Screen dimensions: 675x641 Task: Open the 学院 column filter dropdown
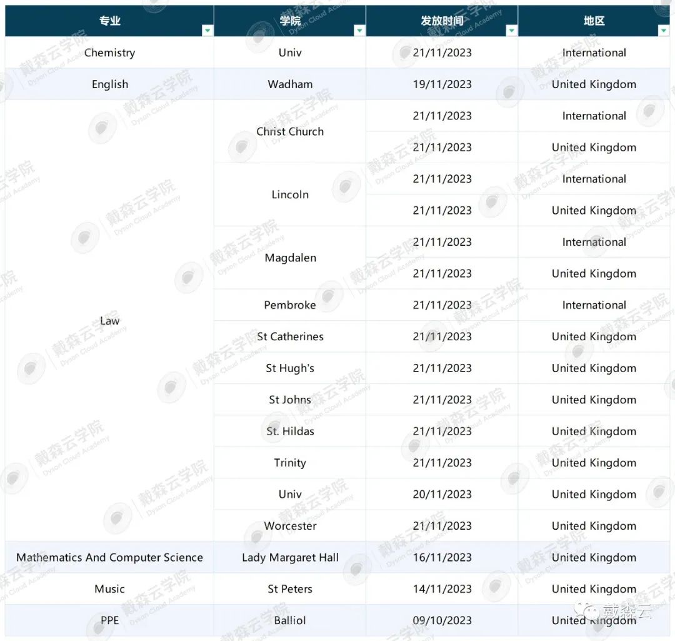point(359,30)
